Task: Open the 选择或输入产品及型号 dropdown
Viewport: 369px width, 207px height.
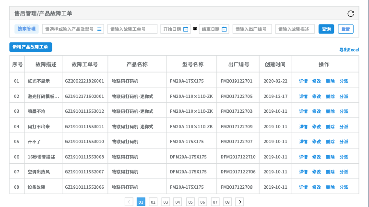Action: click(x=70, y=29)
